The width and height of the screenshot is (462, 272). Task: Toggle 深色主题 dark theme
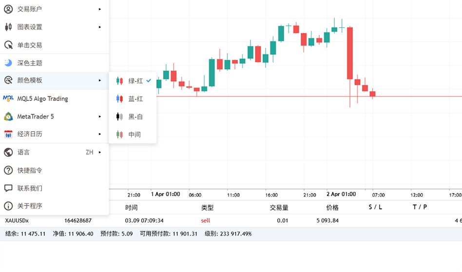29,63
